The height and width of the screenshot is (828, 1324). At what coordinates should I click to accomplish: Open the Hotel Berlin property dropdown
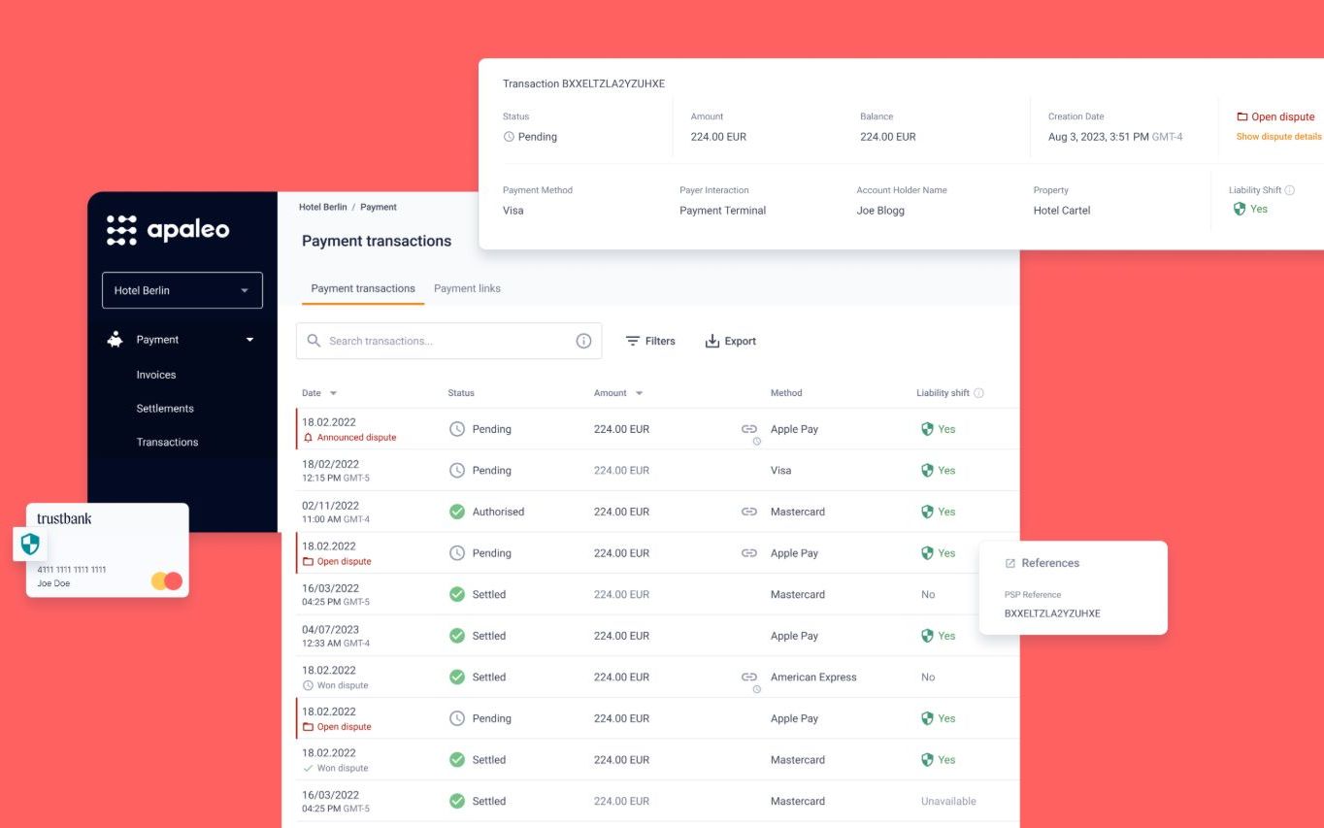[x=182, y=290]
